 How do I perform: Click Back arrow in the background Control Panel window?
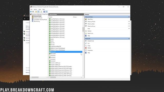point(25,19)
